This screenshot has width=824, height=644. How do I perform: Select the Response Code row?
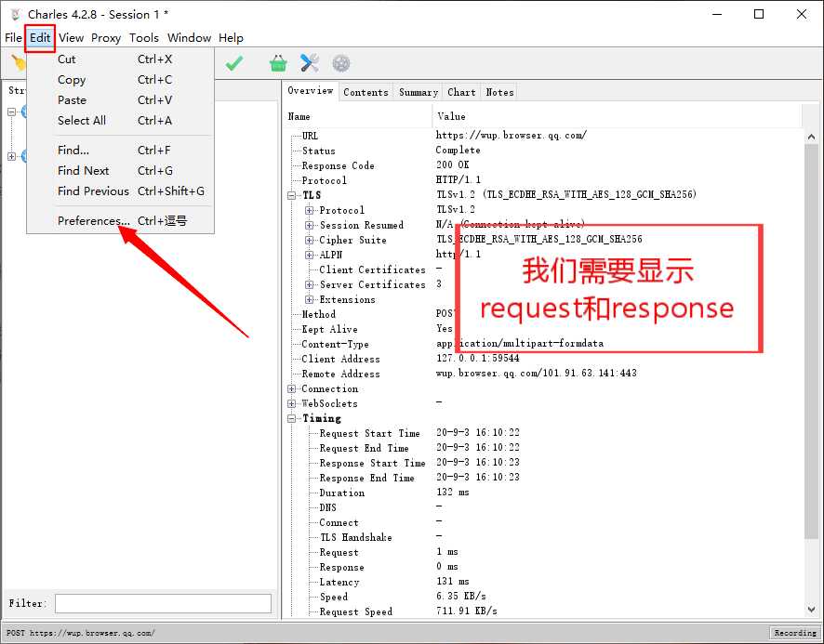coord(544,165)
